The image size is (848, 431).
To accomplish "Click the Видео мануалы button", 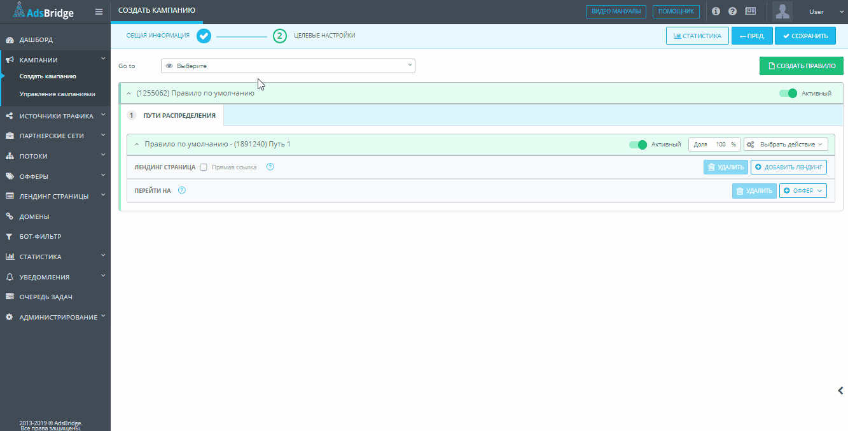I will (616, 11).
